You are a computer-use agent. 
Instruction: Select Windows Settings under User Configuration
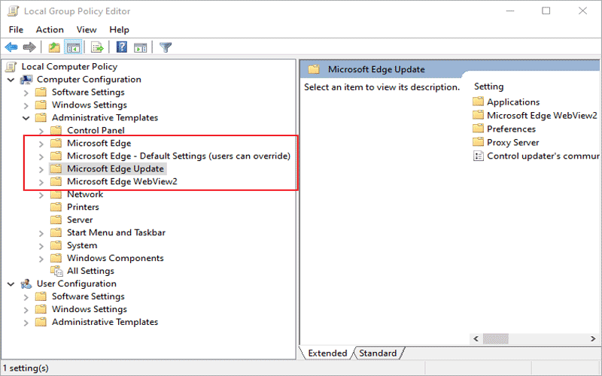click(x=90, y=309)
